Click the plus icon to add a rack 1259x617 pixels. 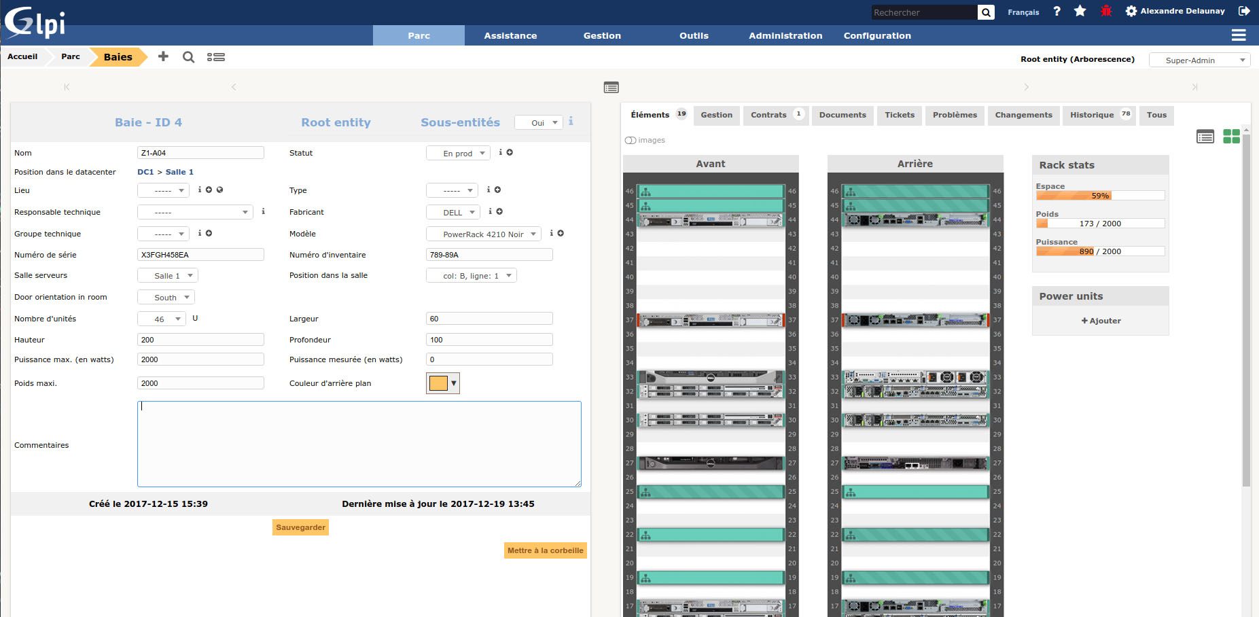click(163, 57)
